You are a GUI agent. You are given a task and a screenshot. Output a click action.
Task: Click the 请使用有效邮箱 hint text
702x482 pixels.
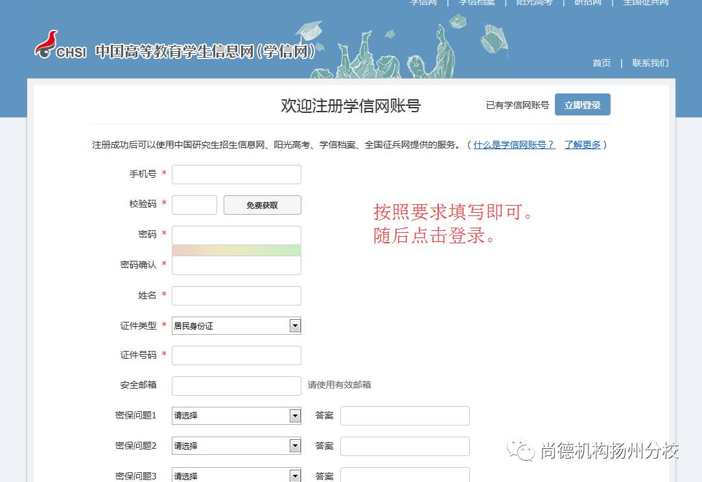point(339,385)
